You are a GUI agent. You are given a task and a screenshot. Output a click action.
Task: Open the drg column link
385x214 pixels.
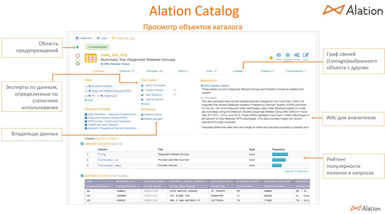coord(103,154)
